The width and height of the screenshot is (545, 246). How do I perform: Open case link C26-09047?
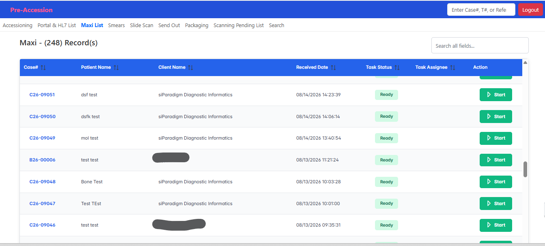pos(42,204)
